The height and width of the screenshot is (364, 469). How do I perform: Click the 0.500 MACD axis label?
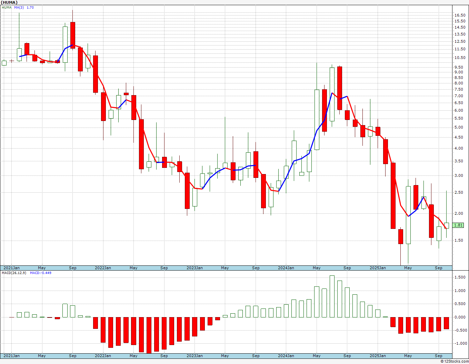pos(460,304)
